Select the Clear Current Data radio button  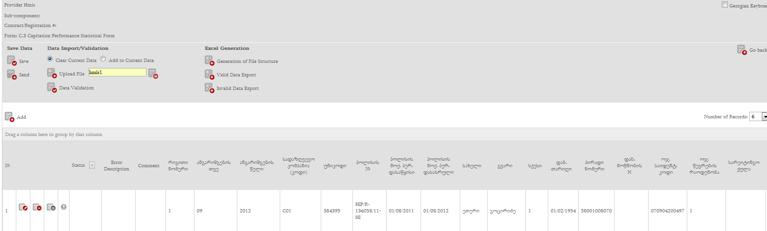click(50, 59)
